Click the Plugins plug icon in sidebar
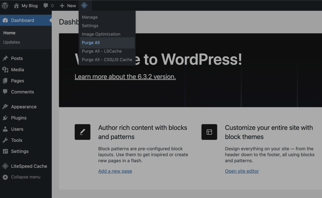Screen dimensions: 322x198 pyautogui.click(x=5, y=118)
